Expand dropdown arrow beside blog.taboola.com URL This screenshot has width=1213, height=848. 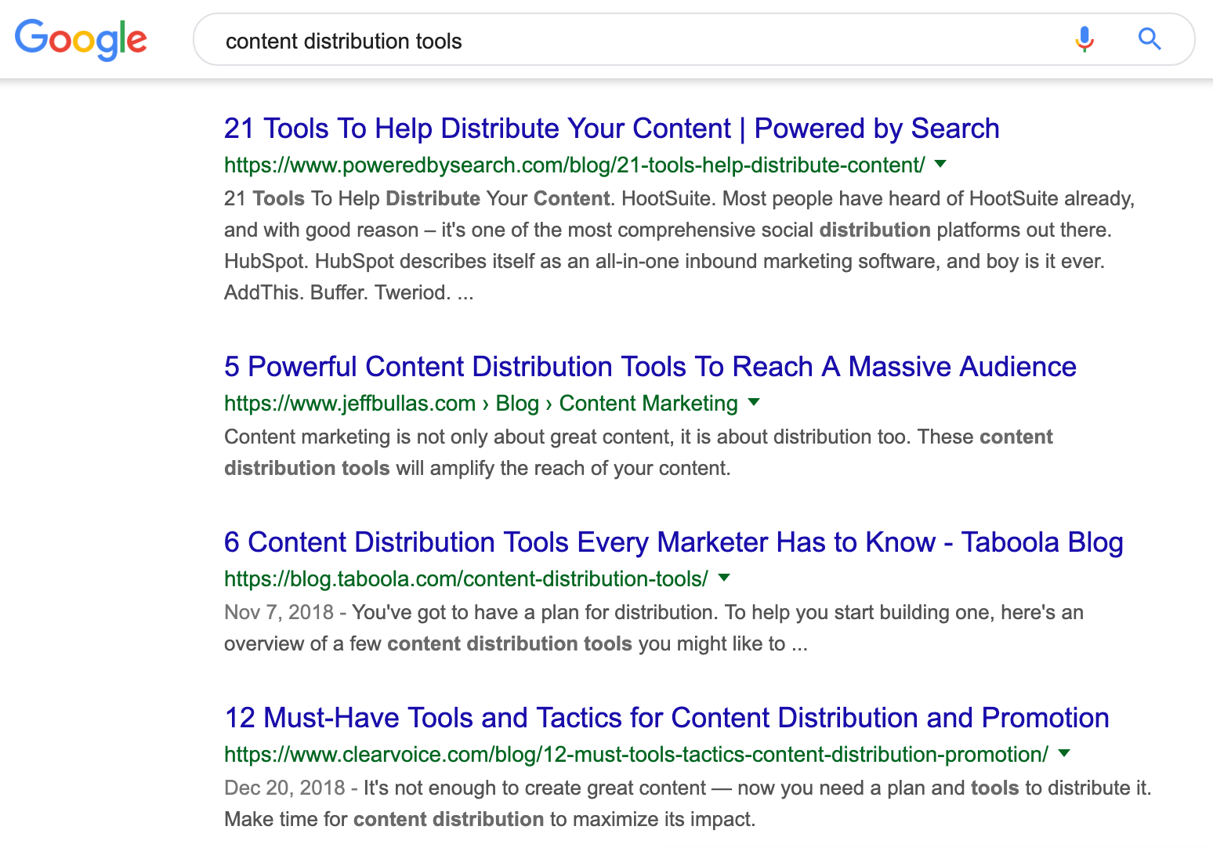click(x=724, y=578)
